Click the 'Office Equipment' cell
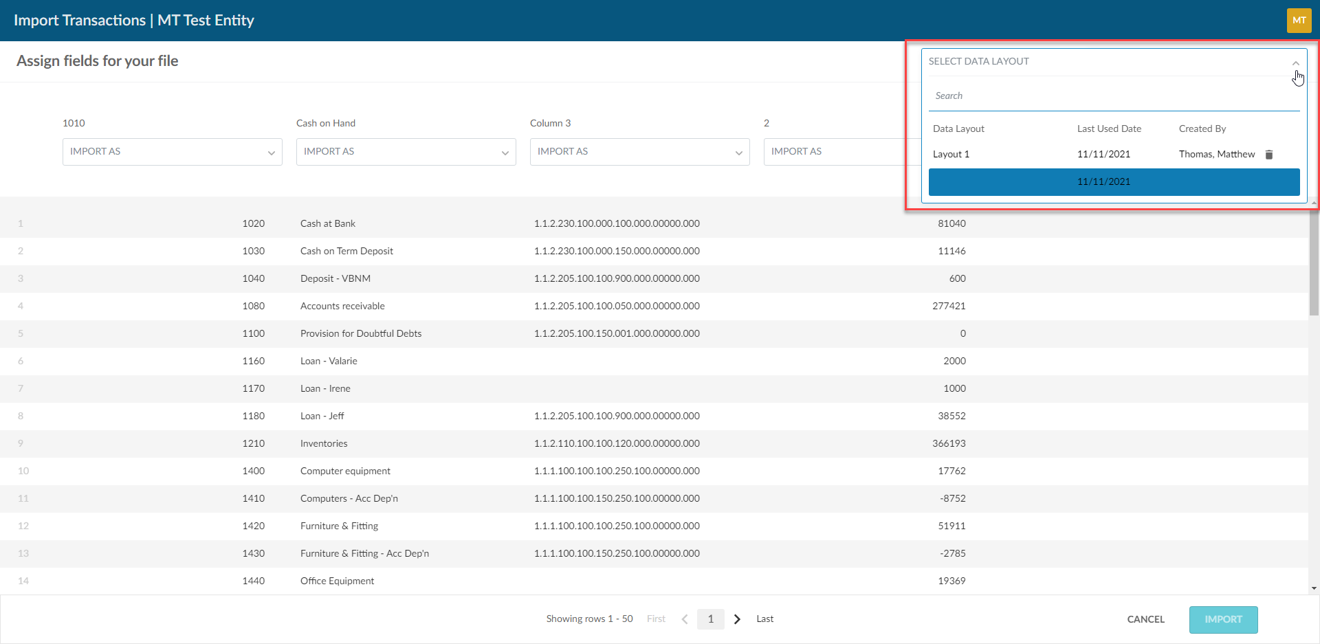The width and height of the screenshot is (1320, 644). tap(337, 581)
